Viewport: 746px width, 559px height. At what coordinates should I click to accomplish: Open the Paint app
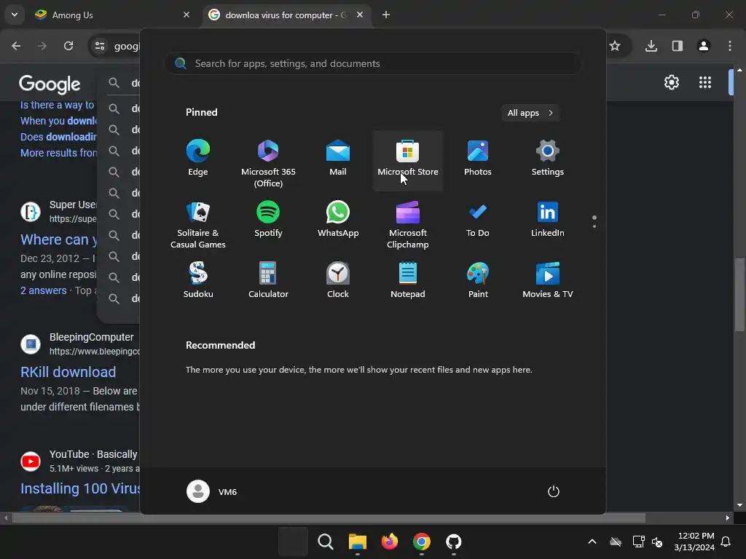click(478, 281)
